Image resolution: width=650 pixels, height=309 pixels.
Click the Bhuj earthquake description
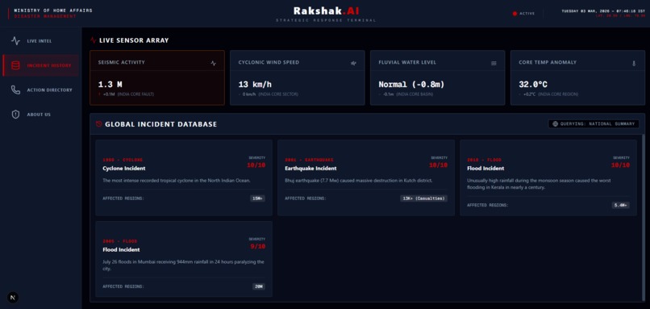click(x=359, y=181)
